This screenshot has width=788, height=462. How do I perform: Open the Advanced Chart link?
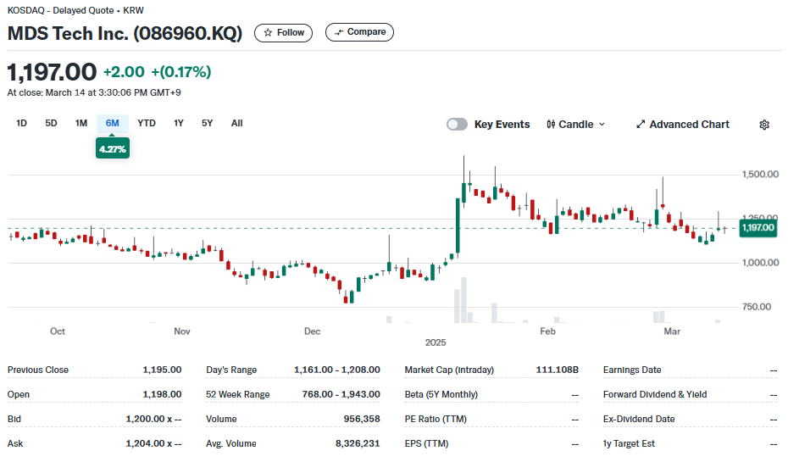click(x=682, y=124)
